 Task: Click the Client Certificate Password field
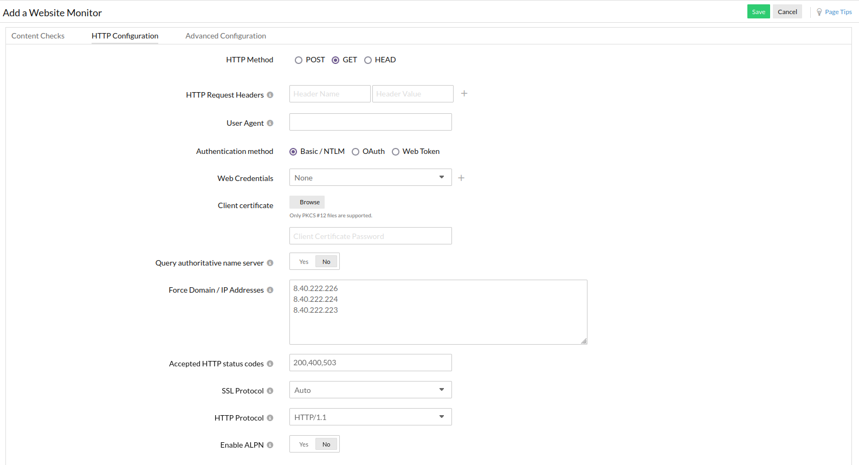coord(370,236)
